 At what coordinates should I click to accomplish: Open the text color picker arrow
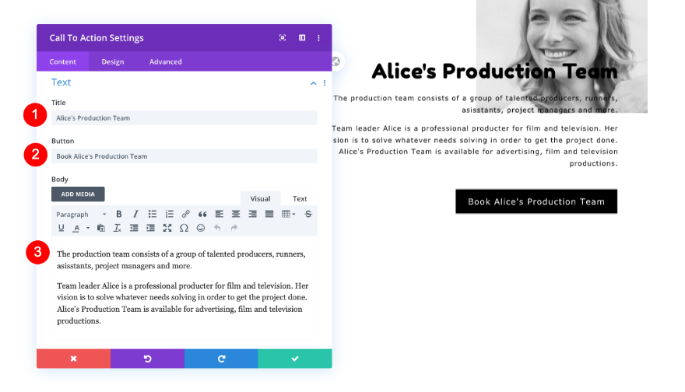point(88,228)
